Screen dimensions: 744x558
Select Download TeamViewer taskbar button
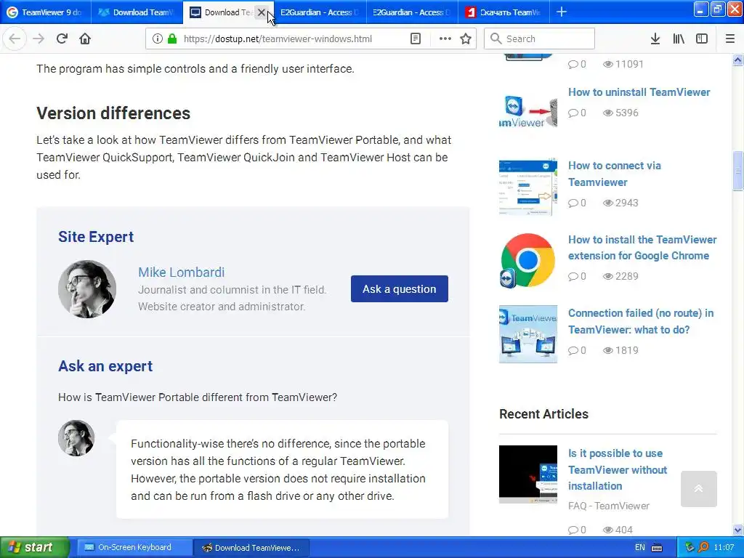(x=251, y=548)
